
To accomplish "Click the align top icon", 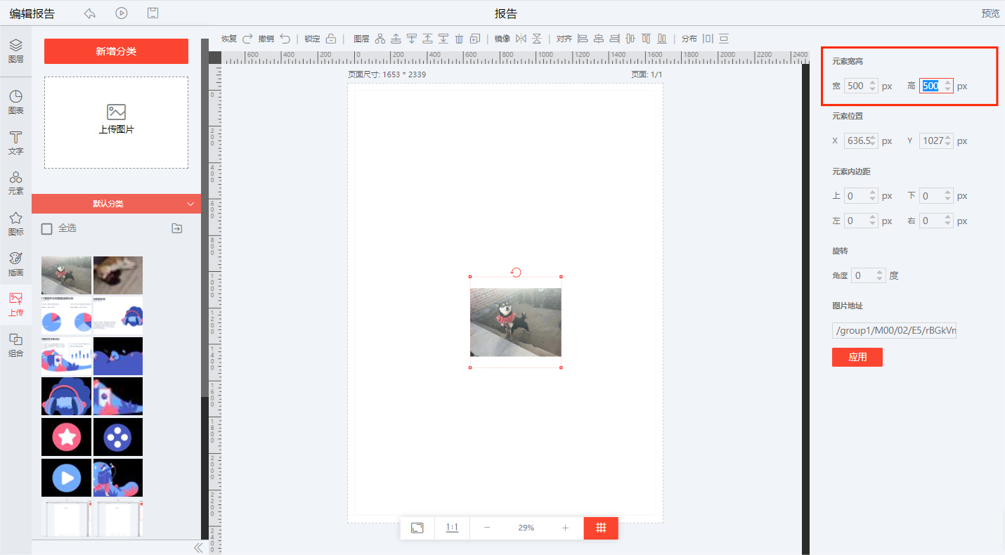I will coord(647,39).
